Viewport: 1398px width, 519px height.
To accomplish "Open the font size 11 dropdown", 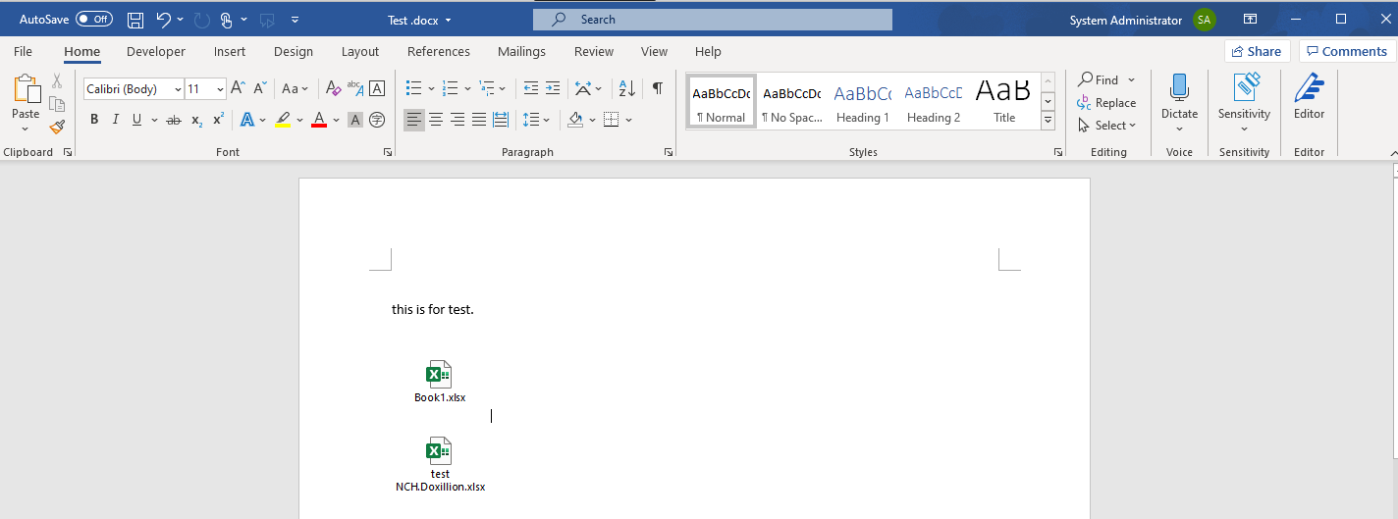I will 220,89.
